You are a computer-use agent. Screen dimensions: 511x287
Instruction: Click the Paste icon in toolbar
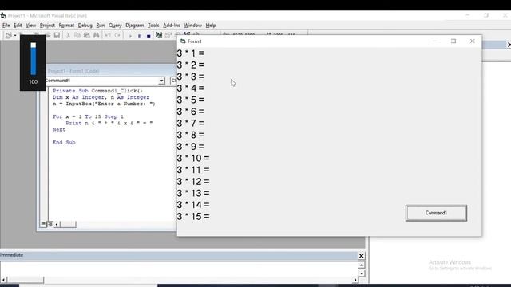tap(87, 35)
